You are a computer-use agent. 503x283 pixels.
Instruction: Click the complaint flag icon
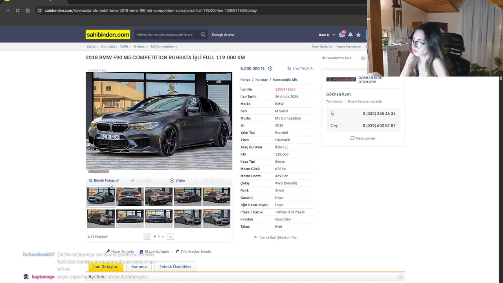(x=255, y=237)
